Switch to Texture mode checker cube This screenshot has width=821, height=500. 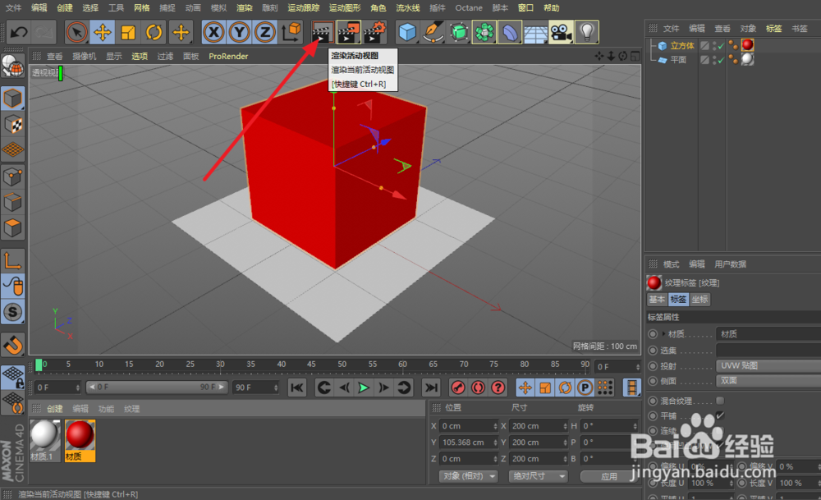point(13,124)
